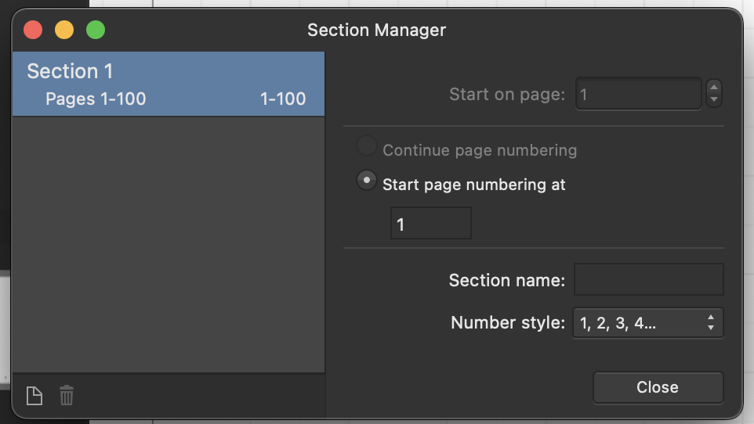754x424 pixels.
Task: Delete the selected section using trash icon
Action: coord(67,395)
